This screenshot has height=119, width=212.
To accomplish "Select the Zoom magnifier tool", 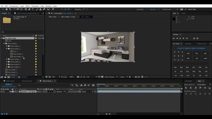I will [10, 9].
